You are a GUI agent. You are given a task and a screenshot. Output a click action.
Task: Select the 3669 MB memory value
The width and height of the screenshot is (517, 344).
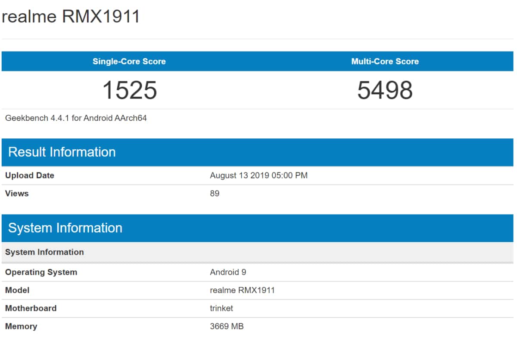(x=227, y=326)
